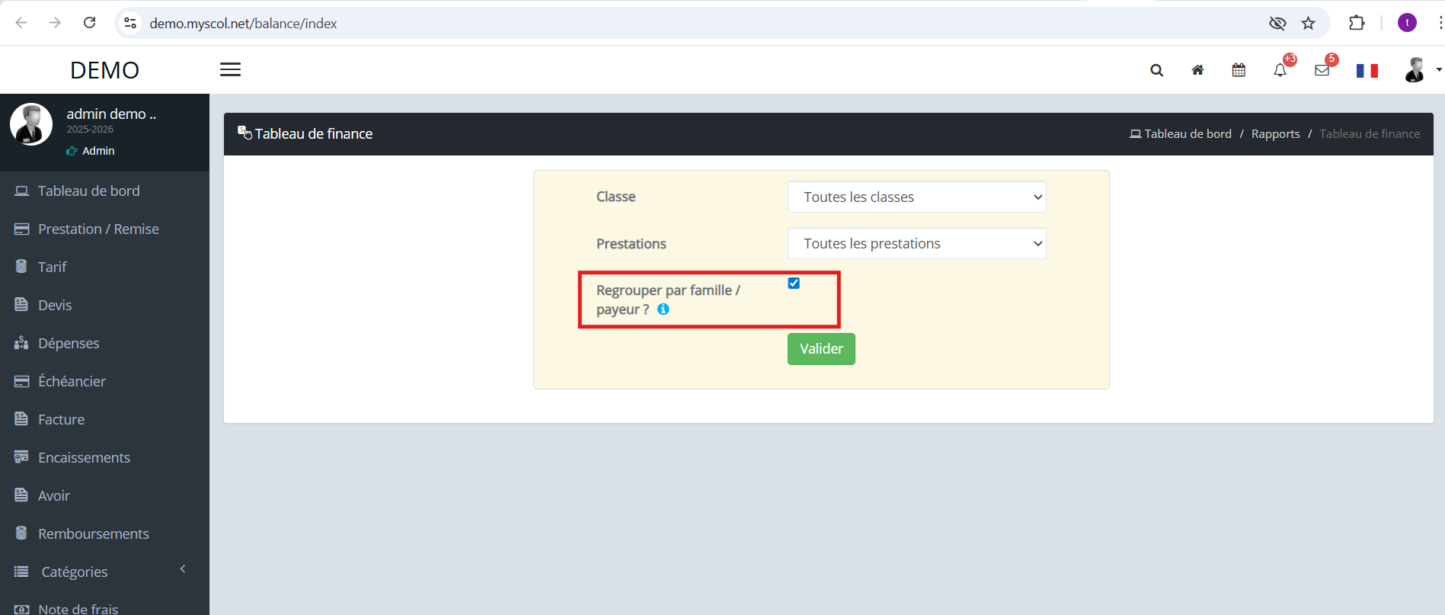This screenshot has width=1445, height=615.
Task: Follow the Rapports breadcrumb link
Action: click(1275, 134)
